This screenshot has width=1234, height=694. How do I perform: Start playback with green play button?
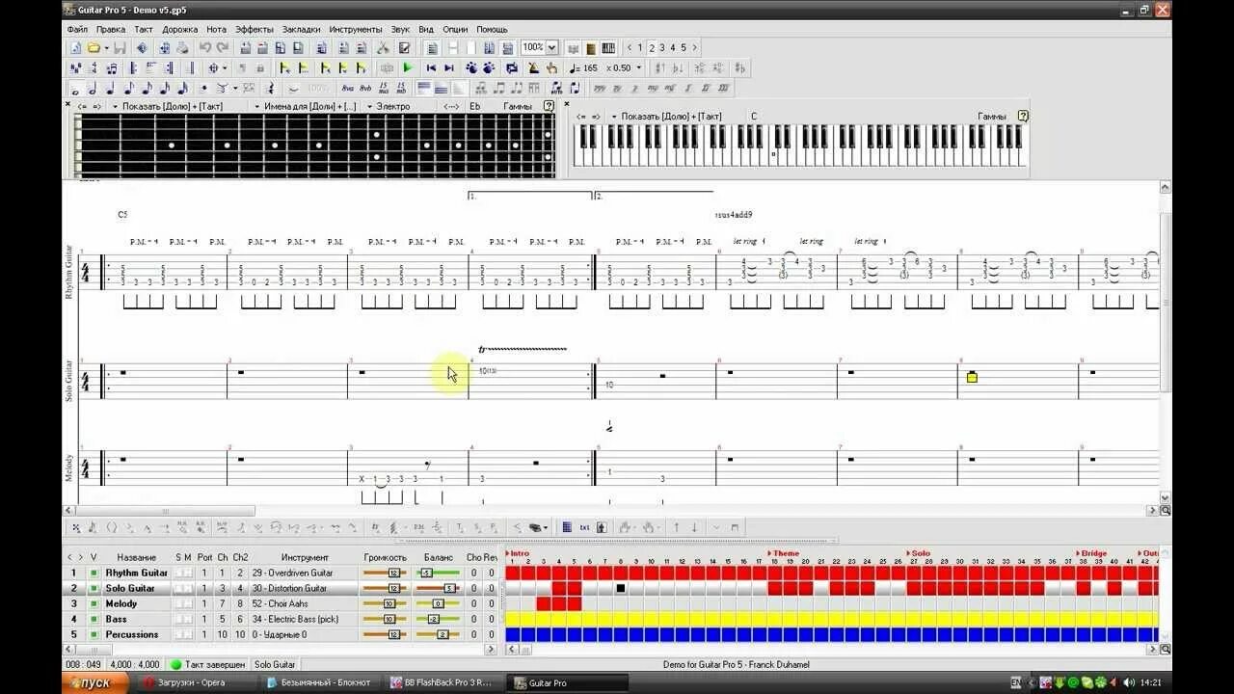click(x=407, y=67)
